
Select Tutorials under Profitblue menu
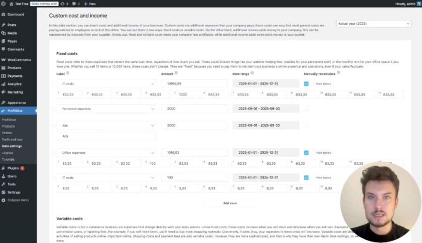click(8, 159)
